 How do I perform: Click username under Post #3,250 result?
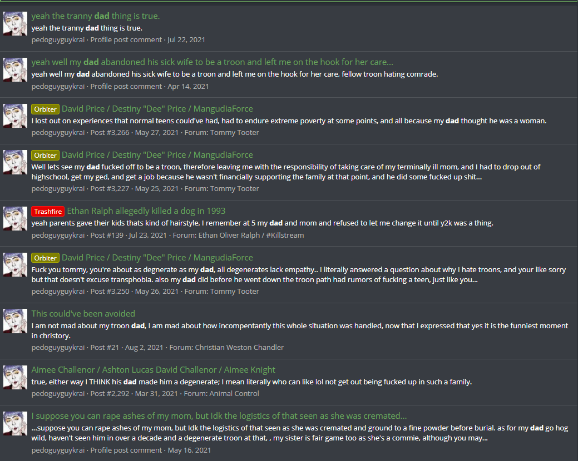[58, 291]
